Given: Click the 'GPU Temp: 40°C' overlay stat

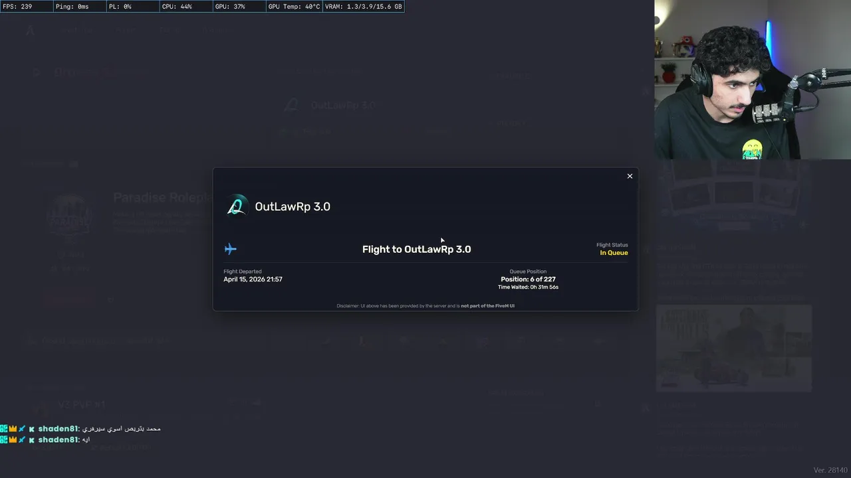Looking at the screenshot, I should click(294, 7).
